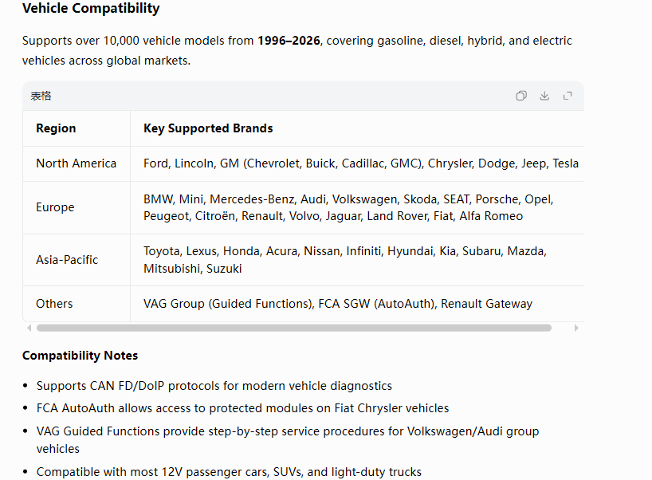Click the Ford, Lincoln, GM brands cell

(x=357, y=163)
